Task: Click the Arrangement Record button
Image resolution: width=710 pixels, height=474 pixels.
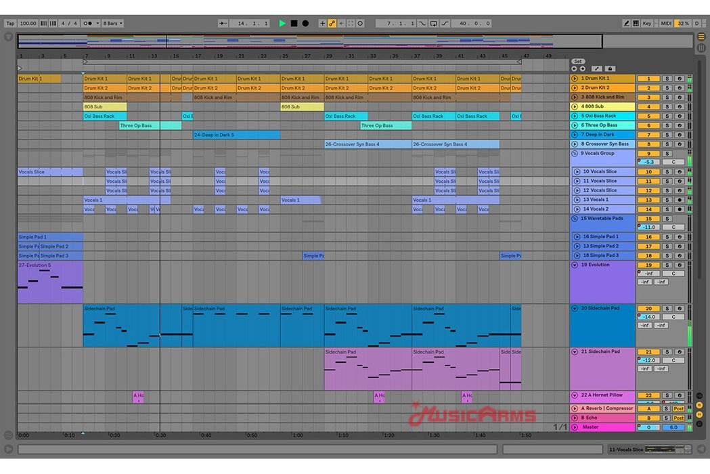Action: (x=305, y=23)
